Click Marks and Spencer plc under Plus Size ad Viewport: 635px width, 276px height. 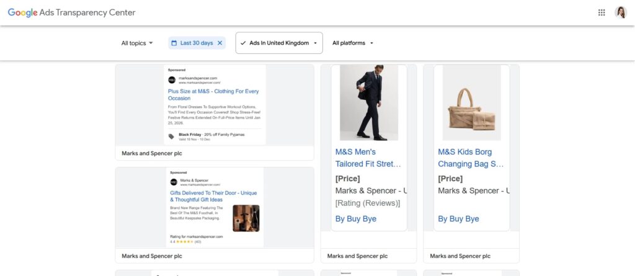coord(152,154)
